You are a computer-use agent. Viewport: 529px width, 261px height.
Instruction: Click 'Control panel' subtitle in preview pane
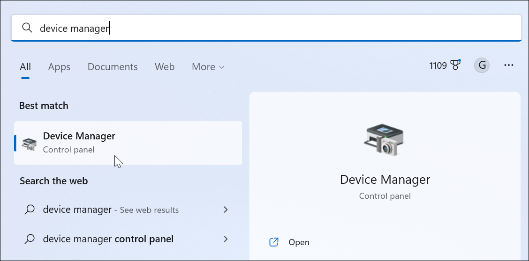click(x=385, y=196)
